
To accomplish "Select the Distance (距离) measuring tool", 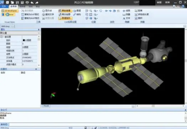I will 139,11.
